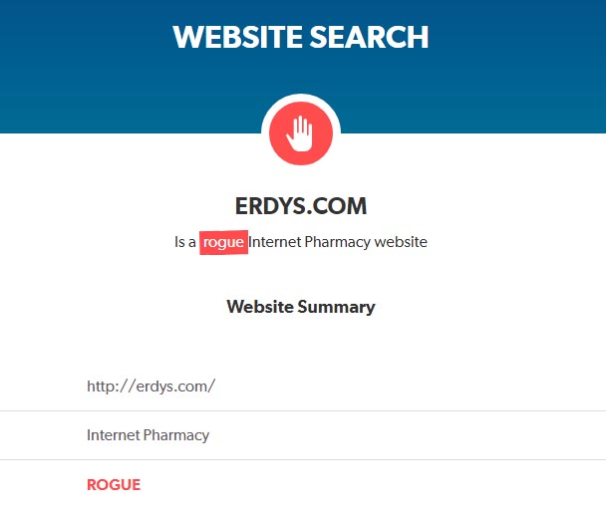Select the Website Summary section heading
Screen dimensions: 606x512
(x=301, y=307)
